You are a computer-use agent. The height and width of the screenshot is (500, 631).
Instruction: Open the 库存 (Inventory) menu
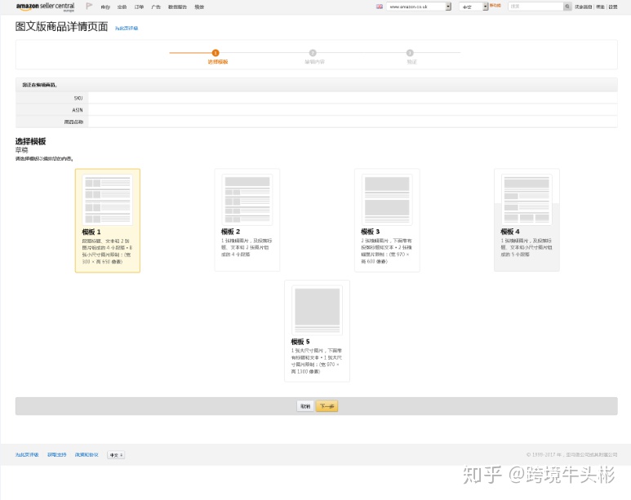tap(105, 7)
